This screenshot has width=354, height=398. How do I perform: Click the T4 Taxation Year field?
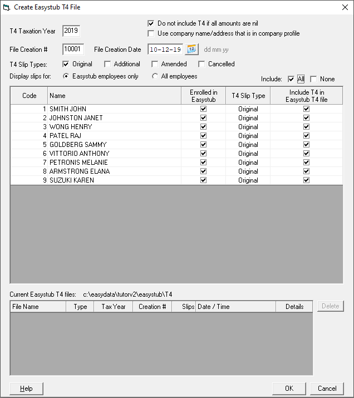(x=71, y=31)
